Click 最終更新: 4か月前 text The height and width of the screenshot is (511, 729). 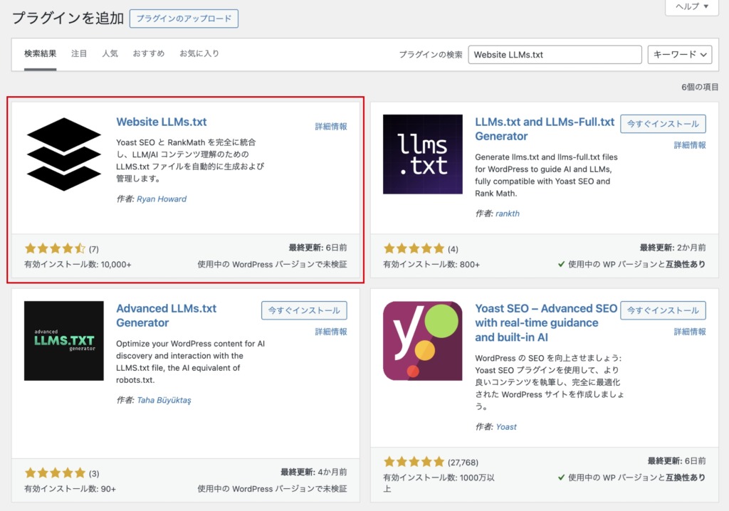(313, 472)
